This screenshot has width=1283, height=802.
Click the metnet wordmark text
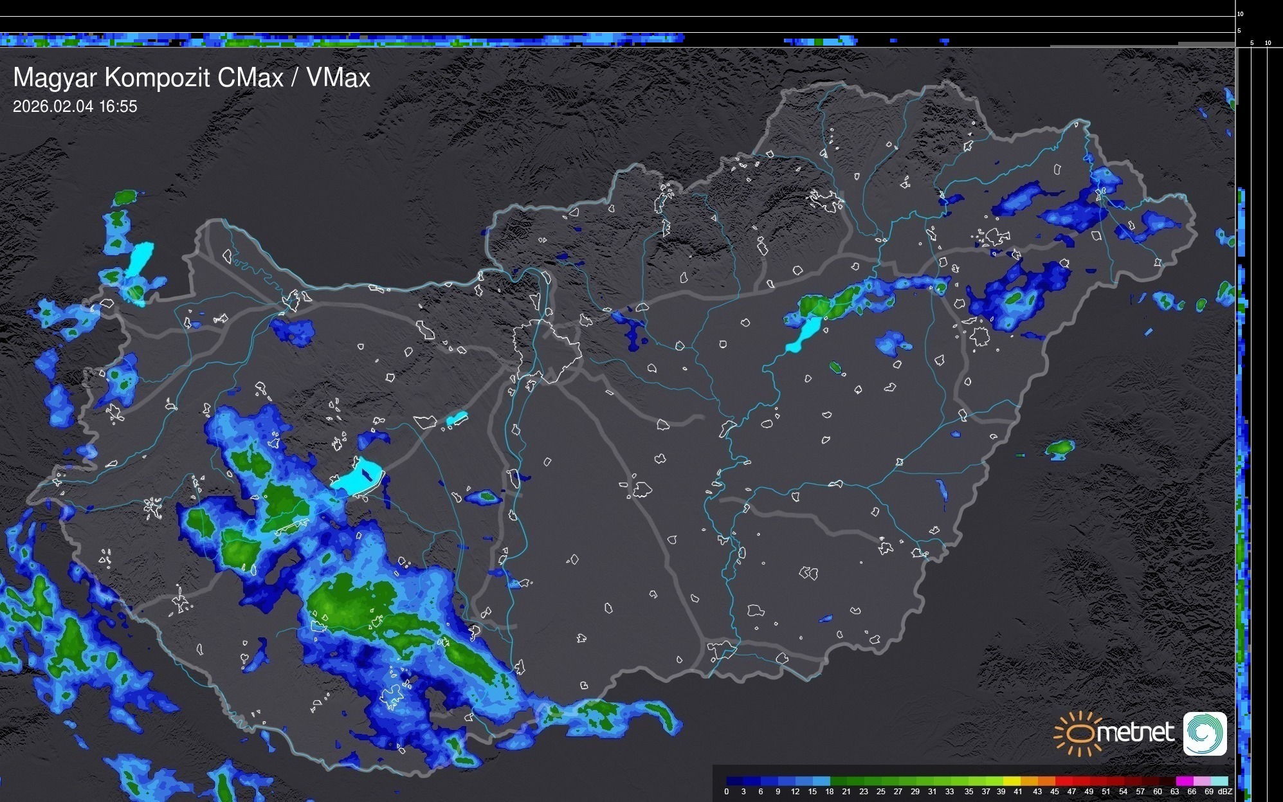(1135, 733)
